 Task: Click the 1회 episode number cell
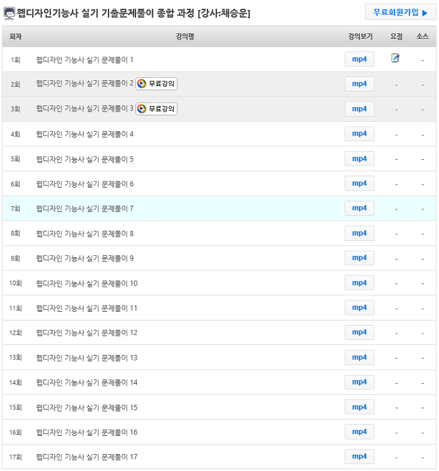[x=15, y=60]
